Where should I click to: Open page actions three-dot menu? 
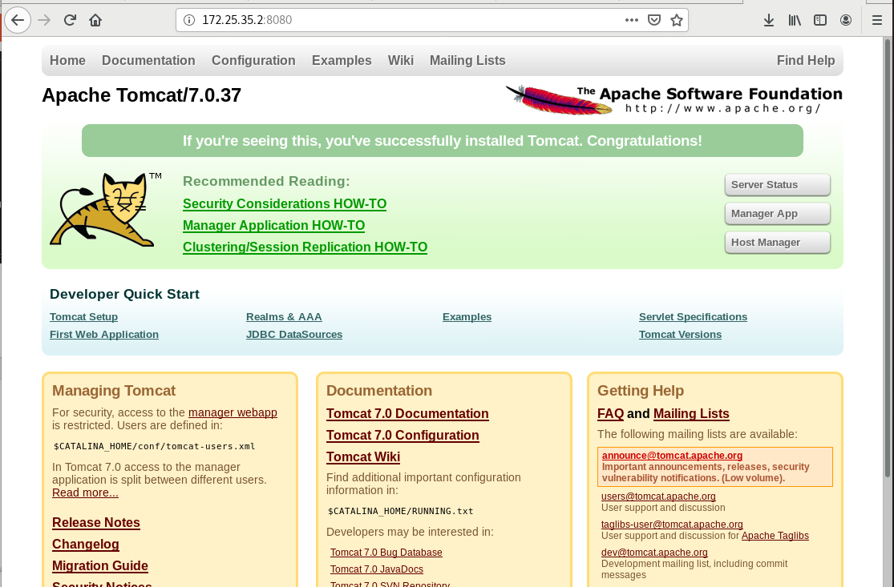(x=631, y=21)
